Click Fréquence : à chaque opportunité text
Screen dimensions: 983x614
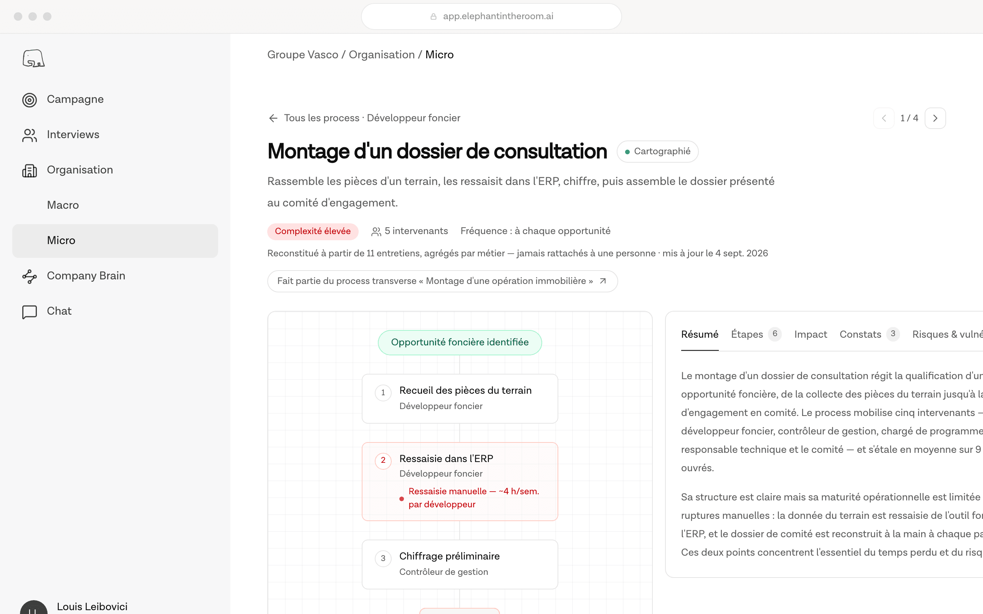535,231
